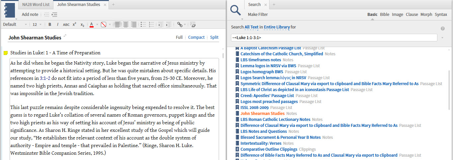Image resolution: width=453 pixels, height=160 pixels.
Task: Align text left
Action: [x=118, y=25]
